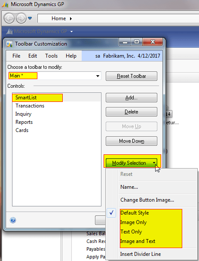The width and height of the screenshot is (199, 261).
Task: Open the toolbar chooser combo box arrow
Action: (x=98, y=76)
